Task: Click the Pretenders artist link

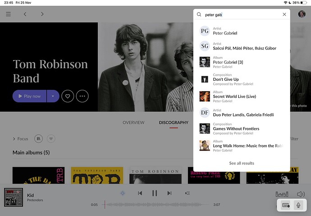Action: 35,200
